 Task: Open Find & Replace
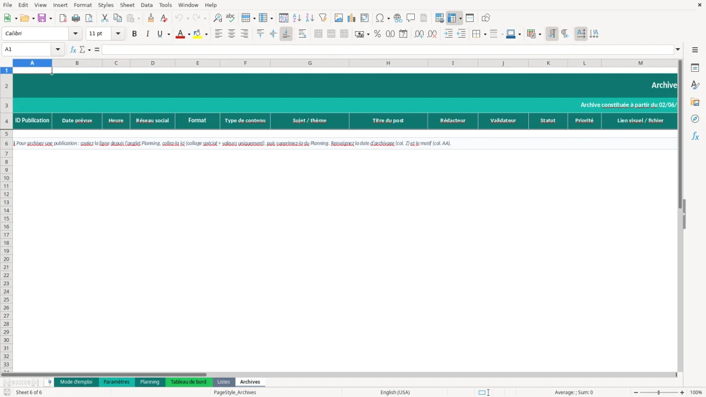pos(218,18)
